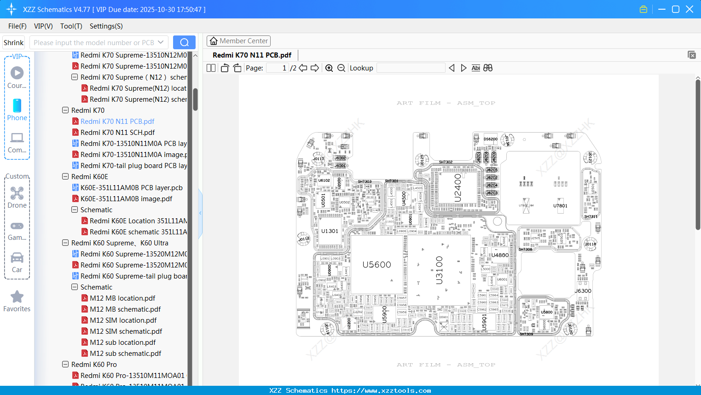This screenshot has width=701, height=395.
Task: Open the VIP(V) menu
Action: pos(43,26)
